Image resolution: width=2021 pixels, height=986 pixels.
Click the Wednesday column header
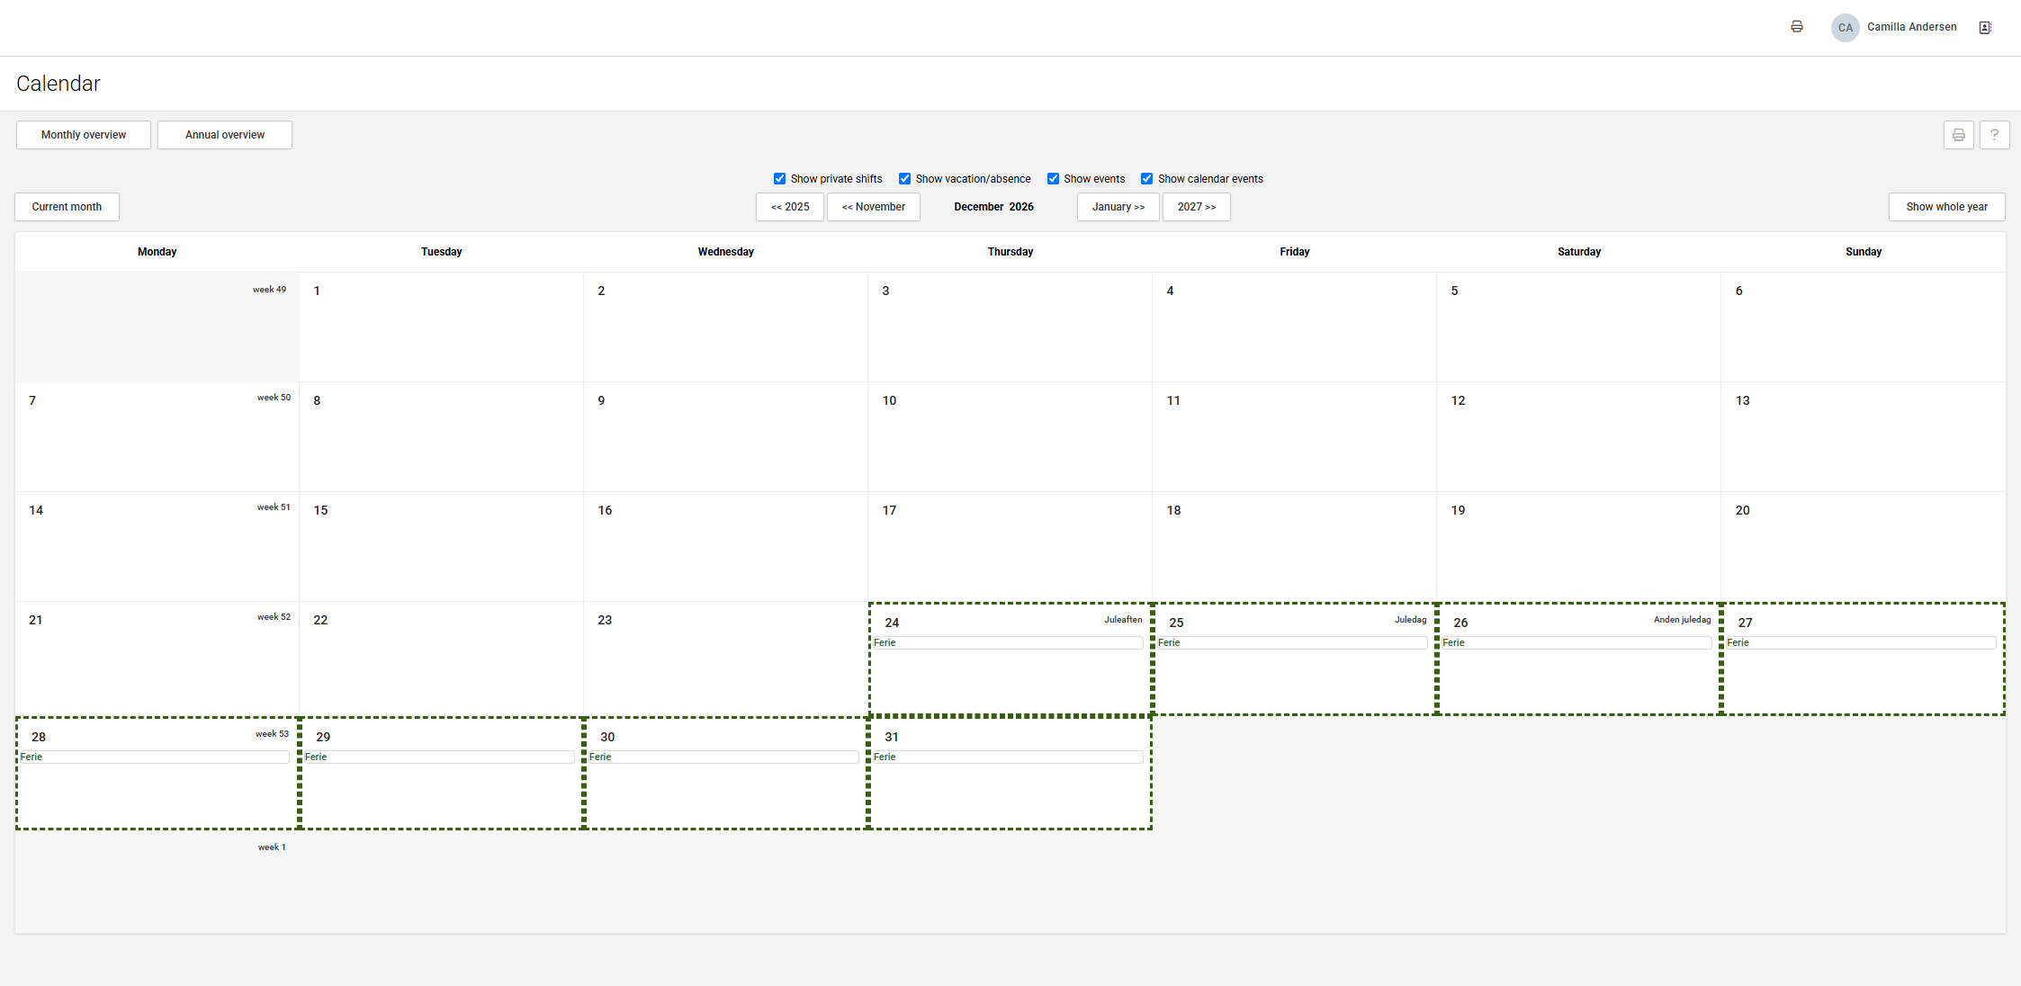point(725,252)
